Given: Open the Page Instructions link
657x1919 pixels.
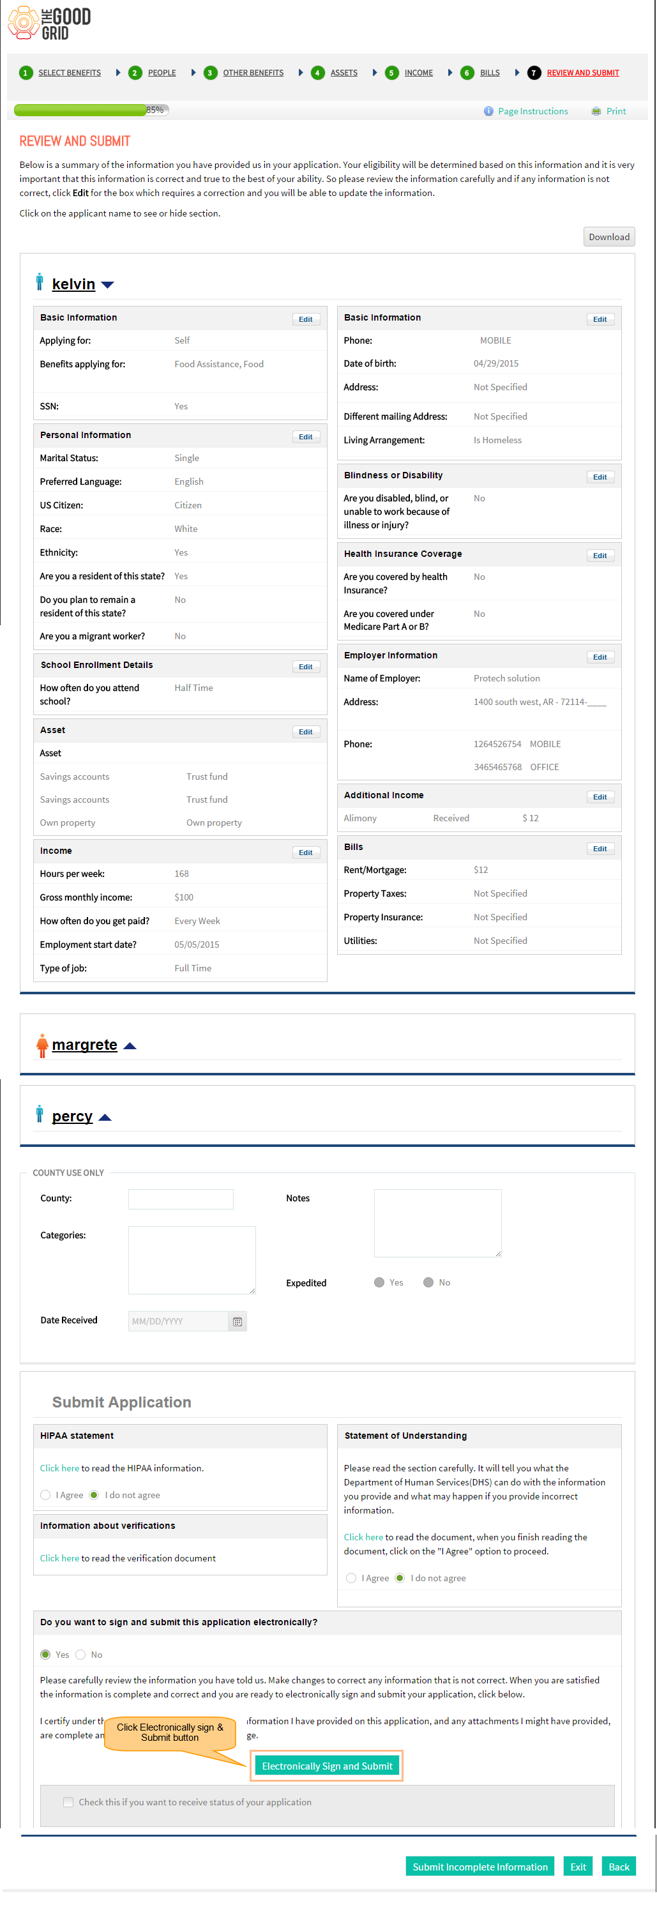Looking at the screenshot, I should pyautogui.click(x=532, y=111).
